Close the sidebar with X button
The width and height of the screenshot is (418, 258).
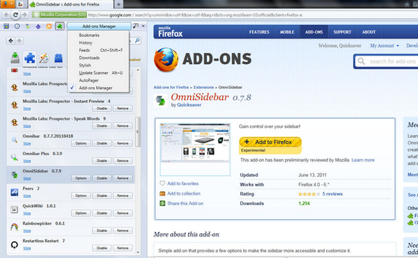pyautogui.click(x=143, y=26)
